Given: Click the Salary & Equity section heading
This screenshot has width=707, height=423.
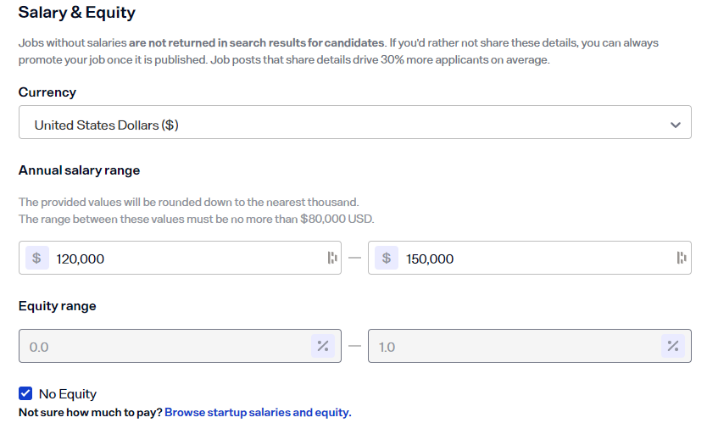Looking at the screenshot, I should 76,14.
